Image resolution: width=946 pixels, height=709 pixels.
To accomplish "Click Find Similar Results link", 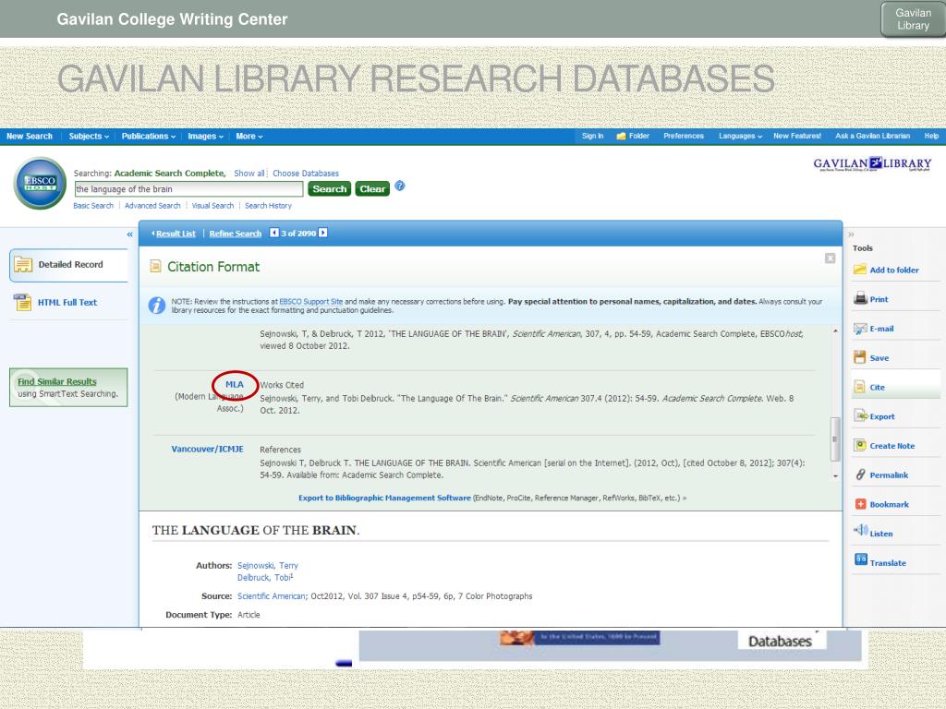I will click(56, 381).
